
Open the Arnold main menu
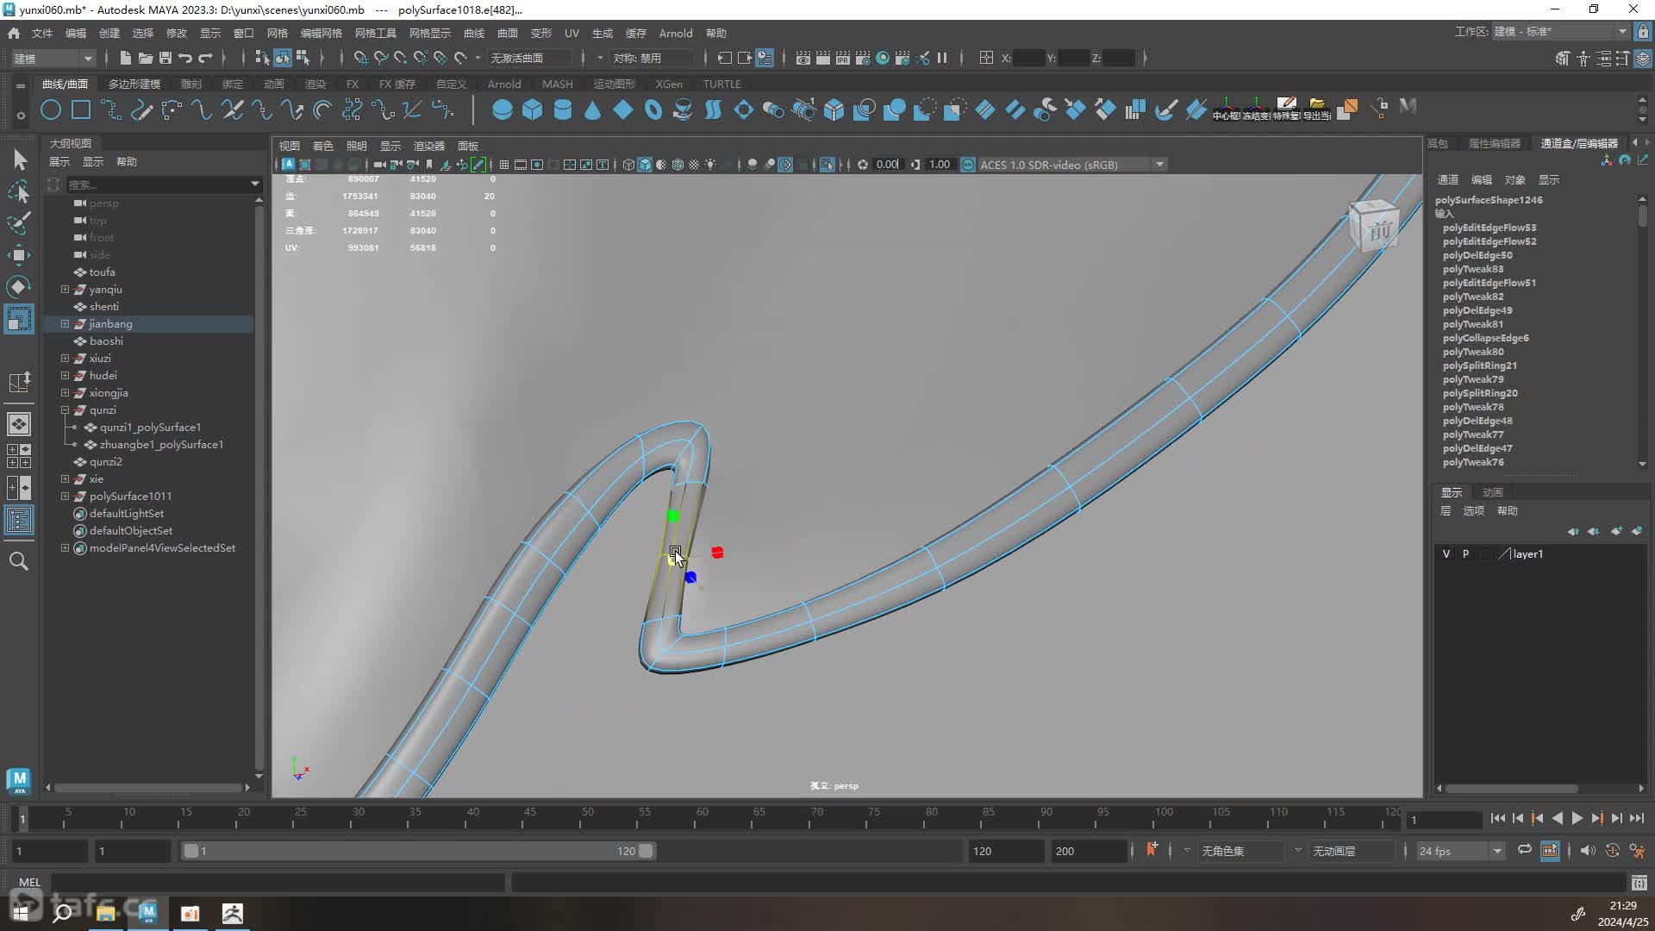[x=676, y=33]
